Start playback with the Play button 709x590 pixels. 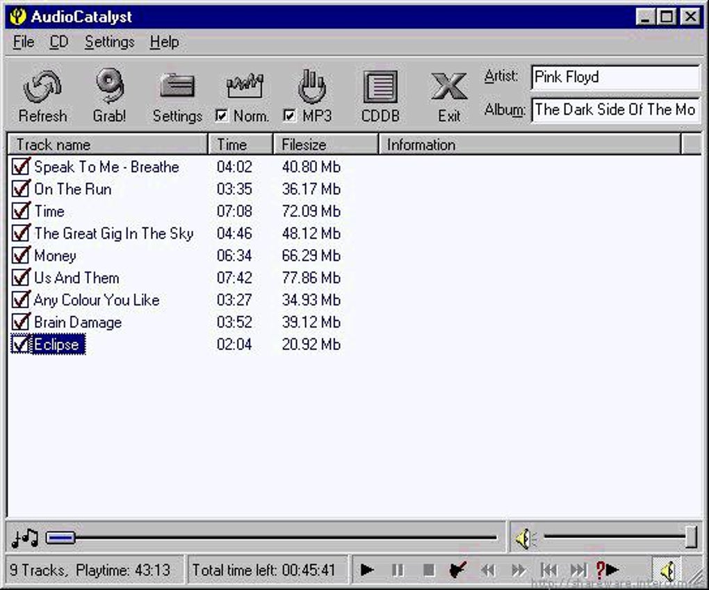pos(367,570)
